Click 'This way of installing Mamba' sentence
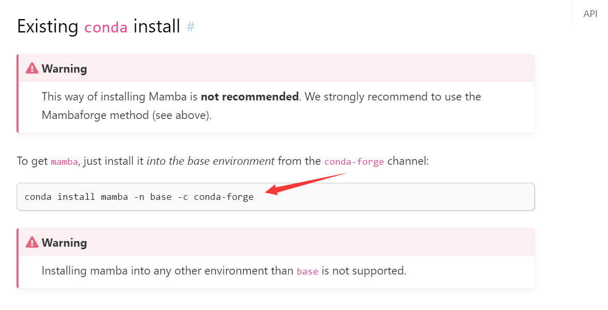 (x=120, y=96)
